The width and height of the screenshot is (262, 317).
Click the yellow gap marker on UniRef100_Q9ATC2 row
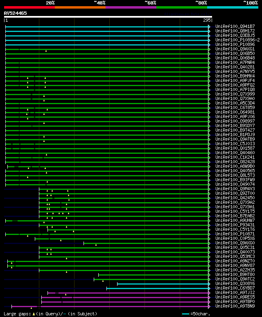click(103, 281)
